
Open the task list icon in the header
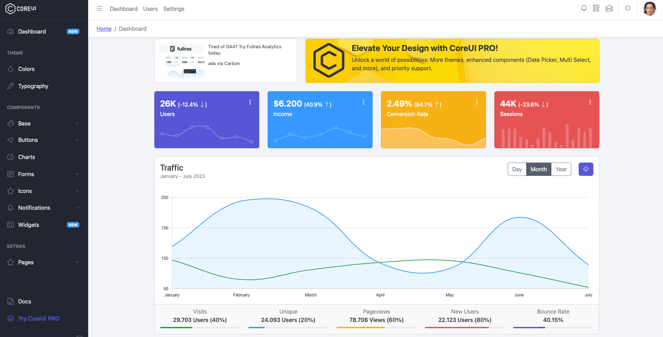596,8
